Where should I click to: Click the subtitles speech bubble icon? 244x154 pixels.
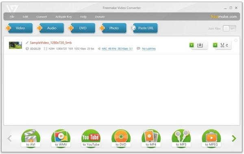pos(138,49)
